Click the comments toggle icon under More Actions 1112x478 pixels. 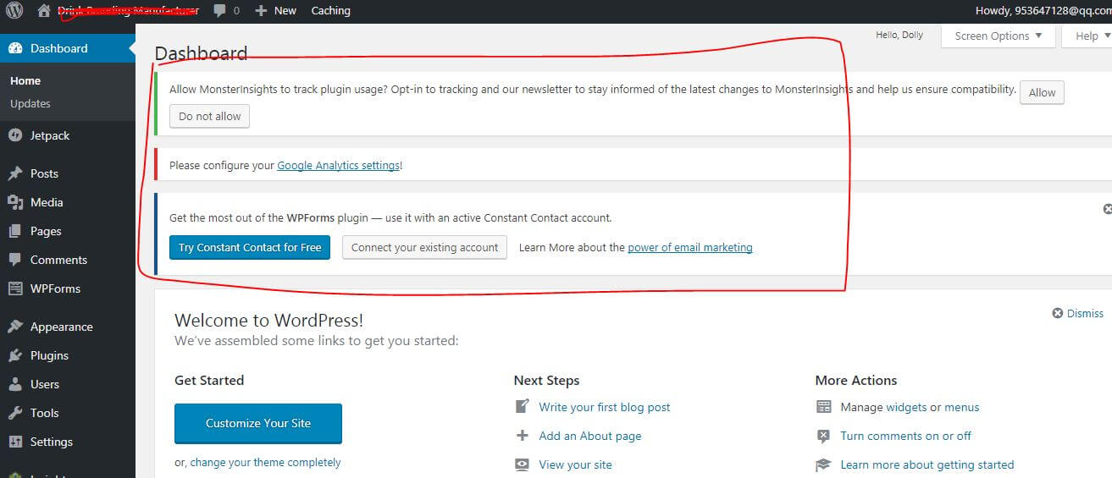click(x=823, y=436)
